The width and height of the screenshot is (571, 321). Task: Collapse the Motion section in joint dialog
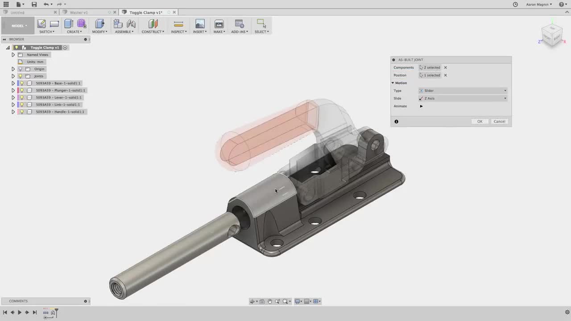393,83
